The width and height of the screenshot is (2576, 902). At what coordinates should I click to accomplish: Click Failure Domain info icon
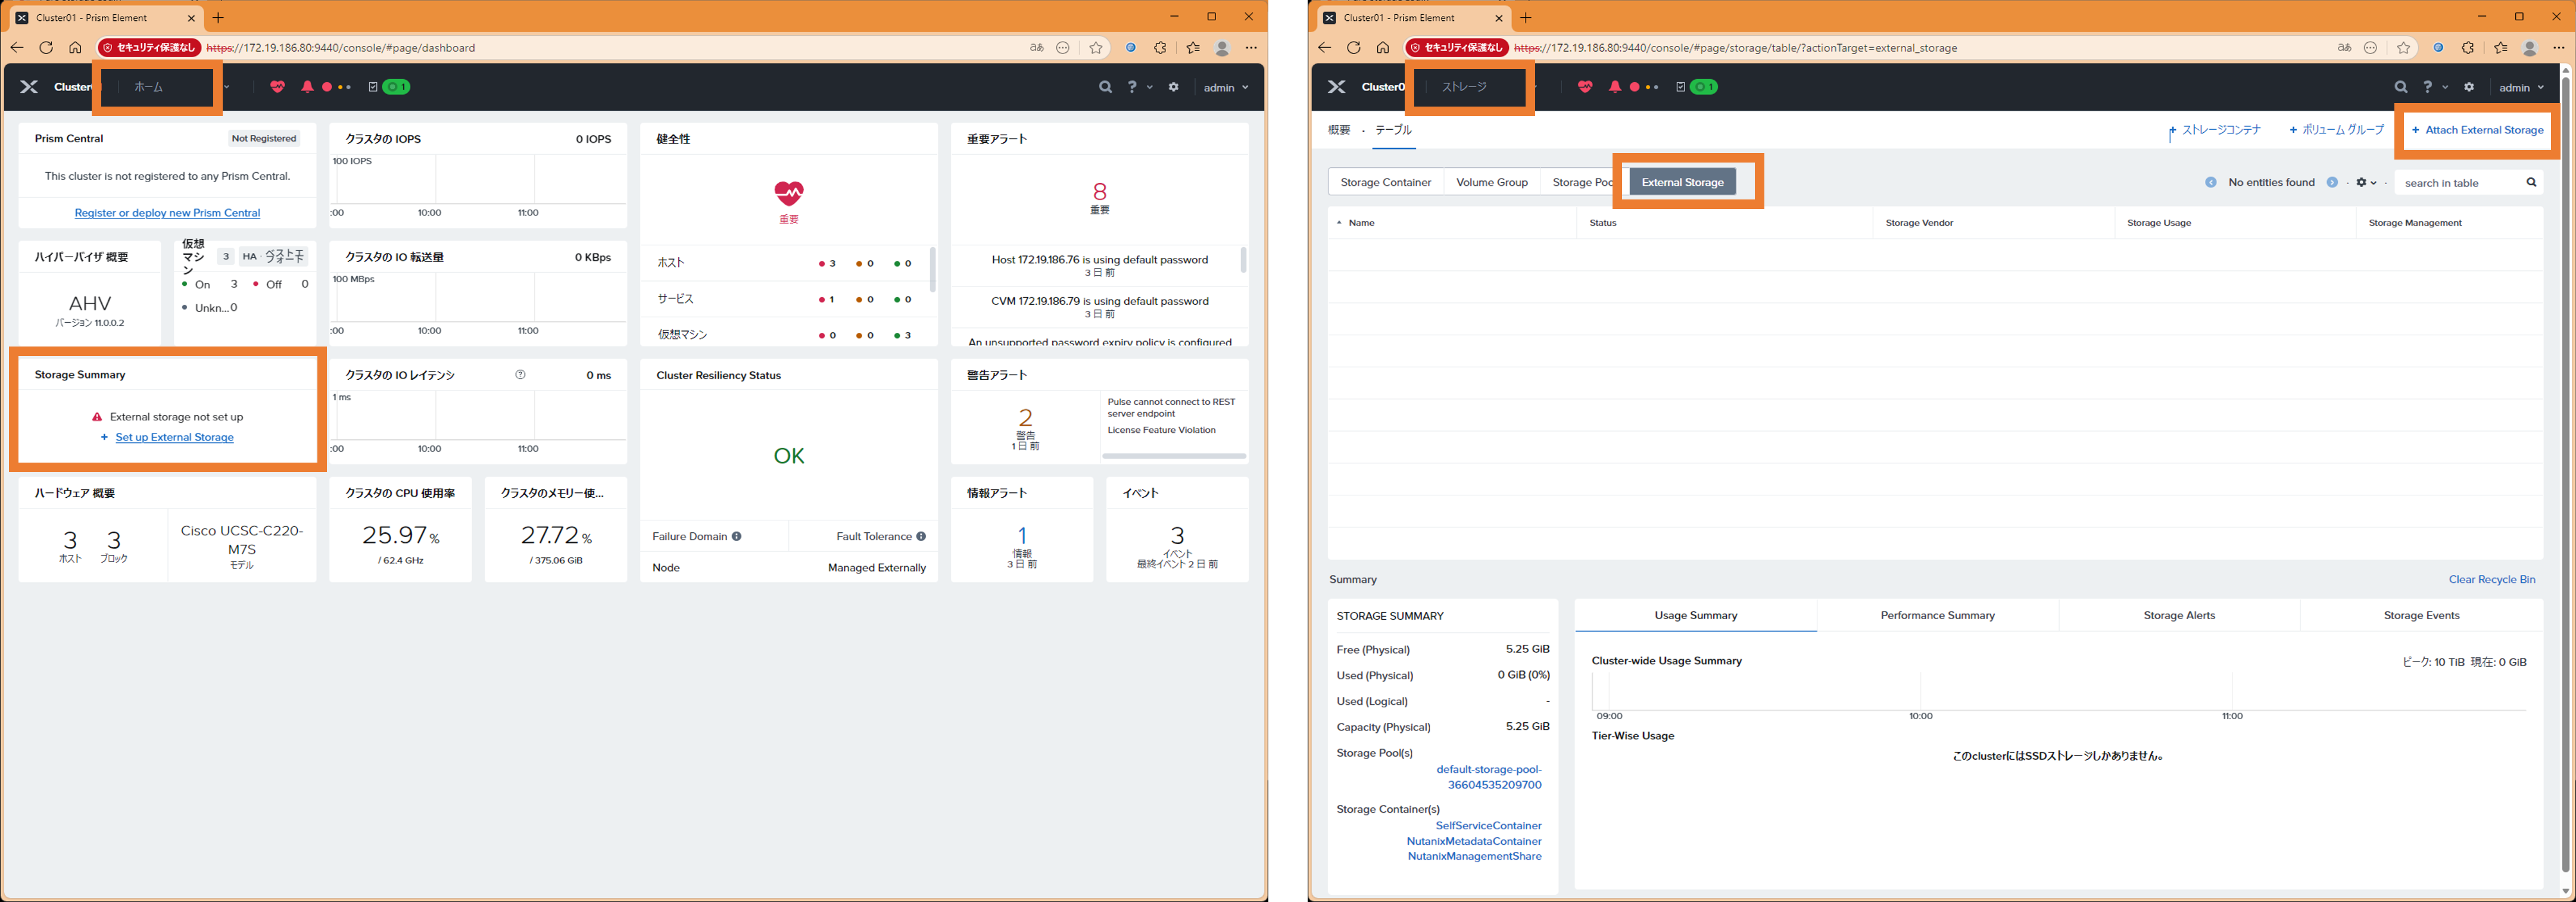tap(736, 537)
